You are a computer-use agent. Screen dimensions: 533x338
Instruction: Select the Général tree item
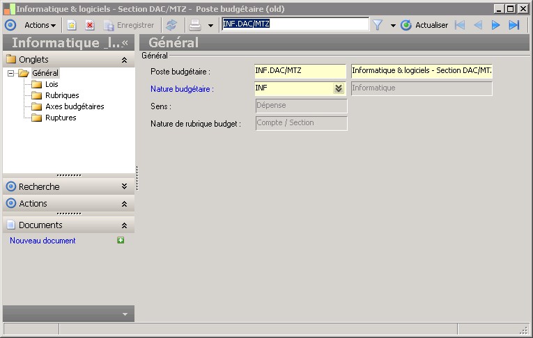point(45,73)
